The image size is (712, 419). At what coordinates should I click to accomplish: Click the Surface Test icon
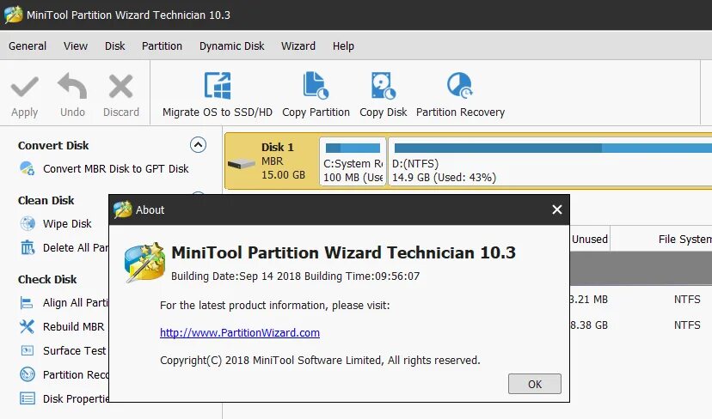[28, 350]
